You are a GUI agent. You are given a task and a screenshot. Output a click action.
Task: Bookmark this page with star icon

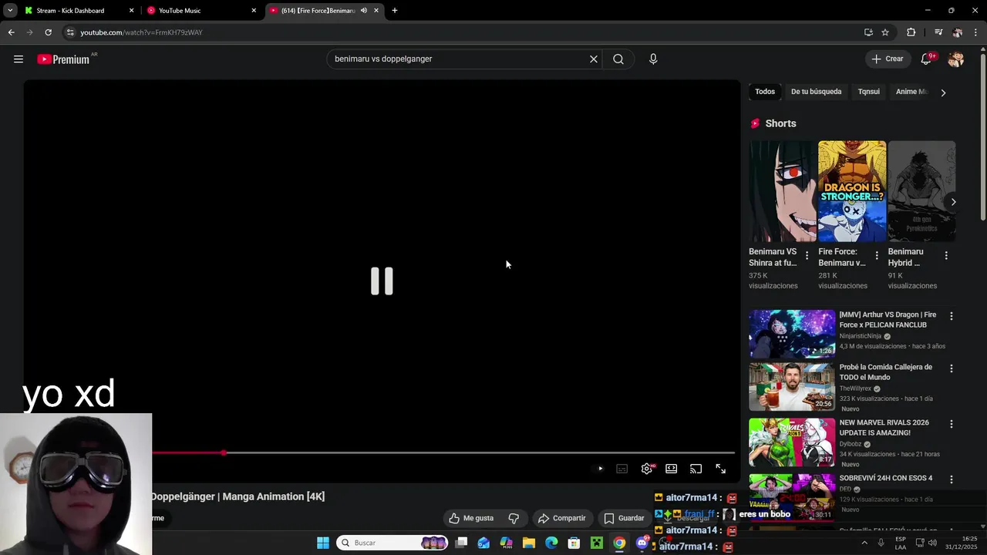885,32
